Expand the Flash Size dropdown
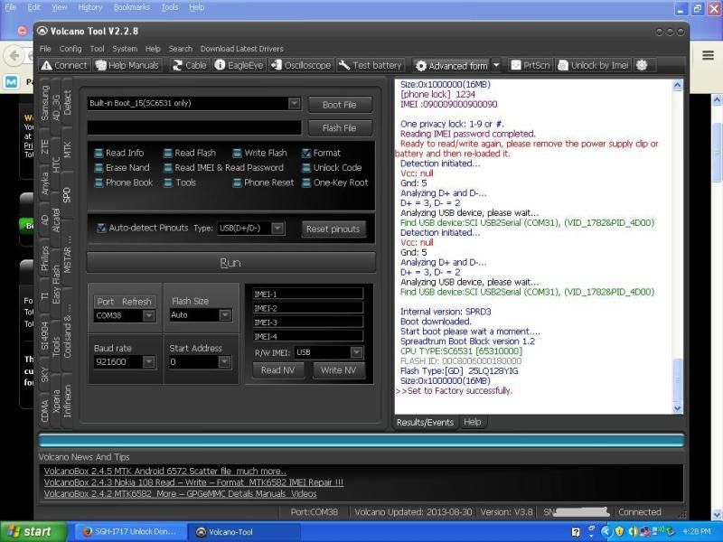Viewport: 723px width, 542px height. [x=224, y=315]
